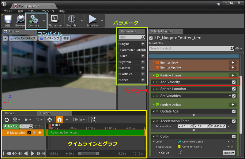Viewport: 245px width, 159px height.
Task: Open the アセット menu
Action: [x=33, y=11]
